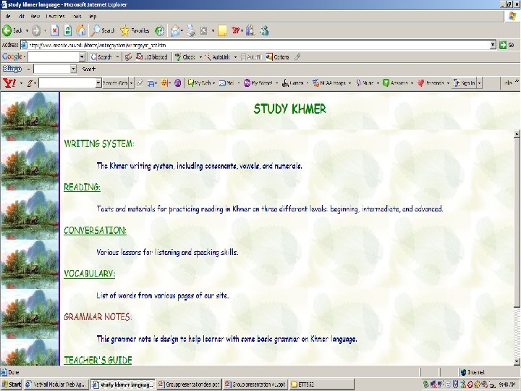The width and height of the screenshot is (521, 391).
Task: Click the Yahoo Search Web button
Action: 115,83
